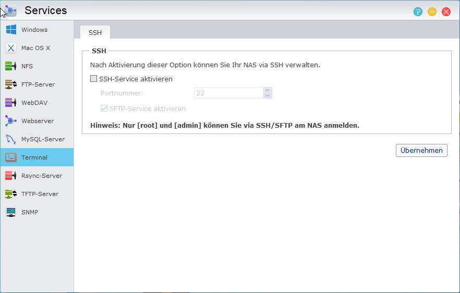Click the SFTP-Service aktivieren label text

(x=148, y=108)
